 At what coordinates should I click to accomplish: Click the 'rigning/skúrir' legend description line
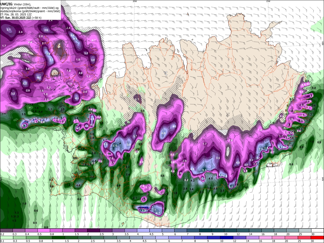tap(30, 8)
